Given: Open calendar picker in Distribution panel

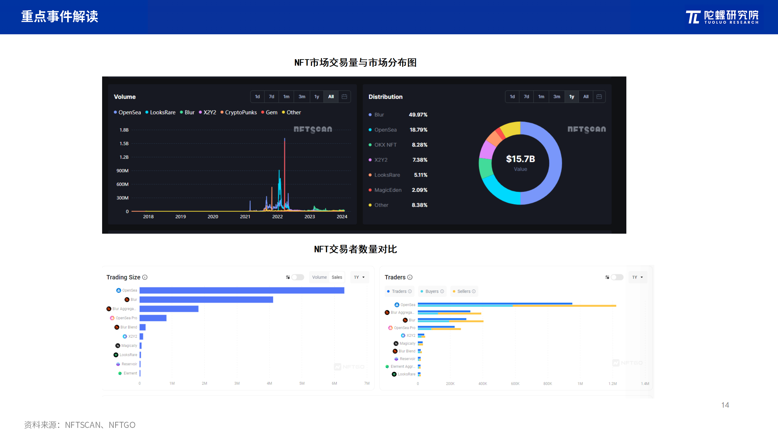Looking at the screenshot, I should point(599,97).
